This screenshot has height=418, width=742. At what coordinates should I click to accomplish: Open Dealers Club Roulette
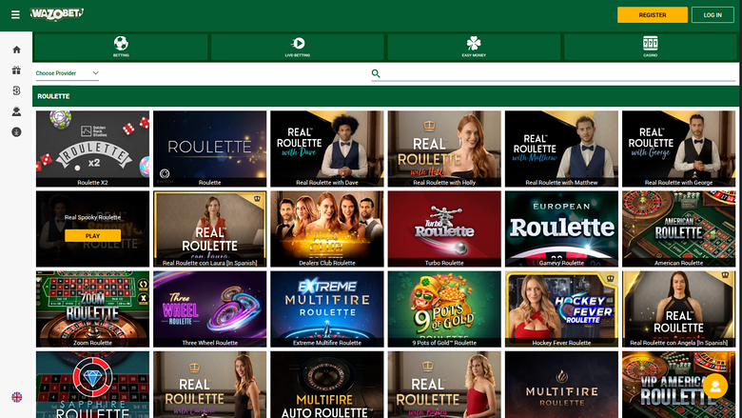click(327, 229)
